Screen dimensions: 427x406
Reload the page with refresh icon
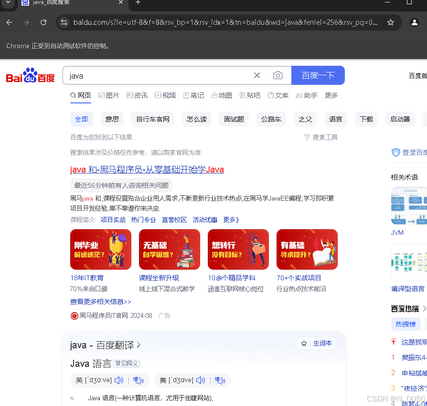click(43, 22)
